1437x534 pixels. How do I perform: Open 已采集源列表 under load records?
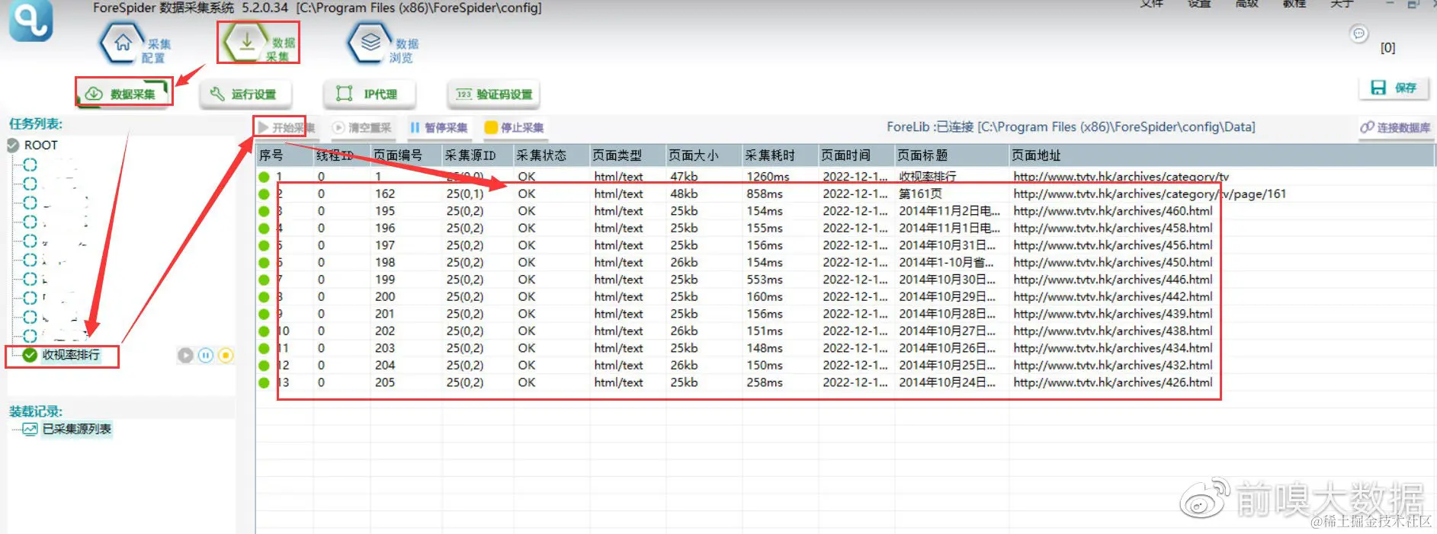(77, 429)
